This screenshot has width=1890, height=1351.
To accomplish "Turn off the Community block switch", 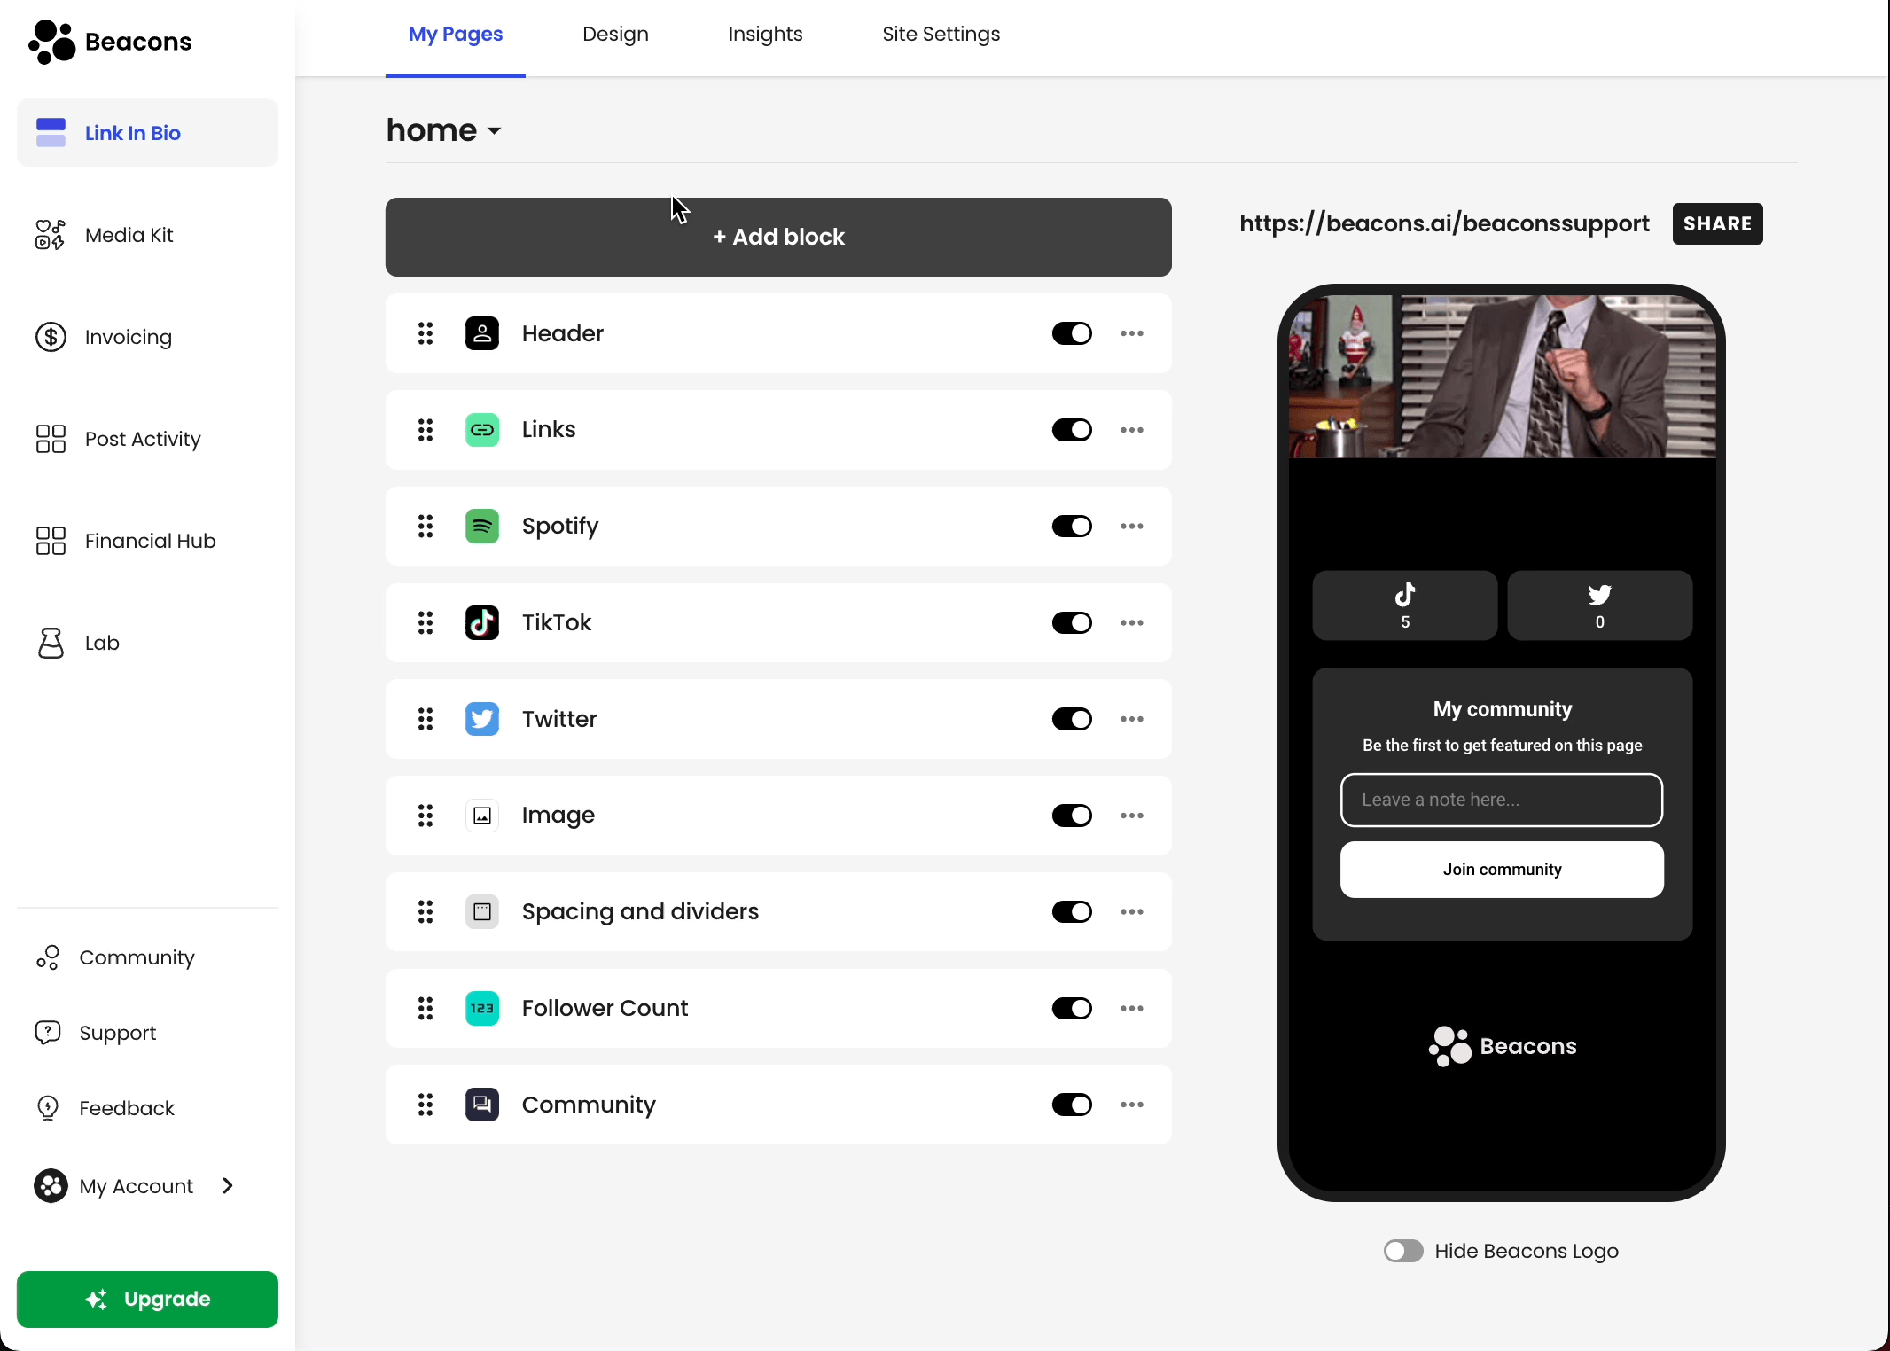I will coord(1072,1105).
